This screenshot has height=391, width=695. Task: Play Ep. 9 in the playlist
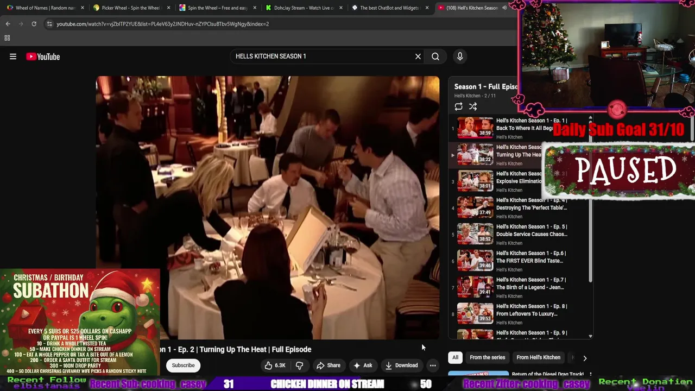click(x=519, y=334)
